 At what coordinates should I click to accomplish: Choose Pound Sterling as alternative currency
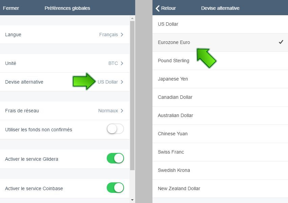pyautogui.click(x=173, y=61)
